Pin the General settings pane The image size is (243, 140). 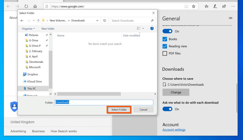click(x=230, y=18)
